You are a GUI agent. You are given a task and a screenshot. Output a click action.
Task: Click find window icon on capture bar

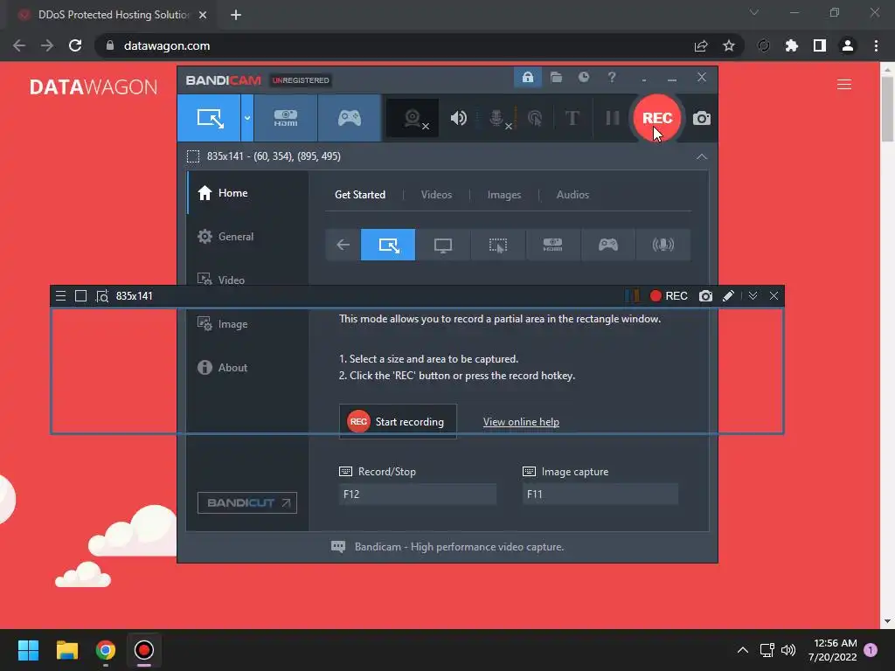(101, 295)
